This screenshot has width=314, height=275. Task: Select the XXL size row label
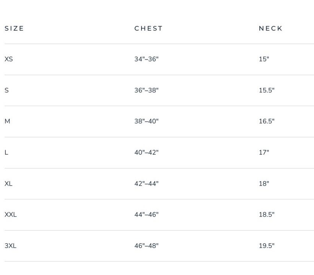pyautogui.click(x=11, y=215)
